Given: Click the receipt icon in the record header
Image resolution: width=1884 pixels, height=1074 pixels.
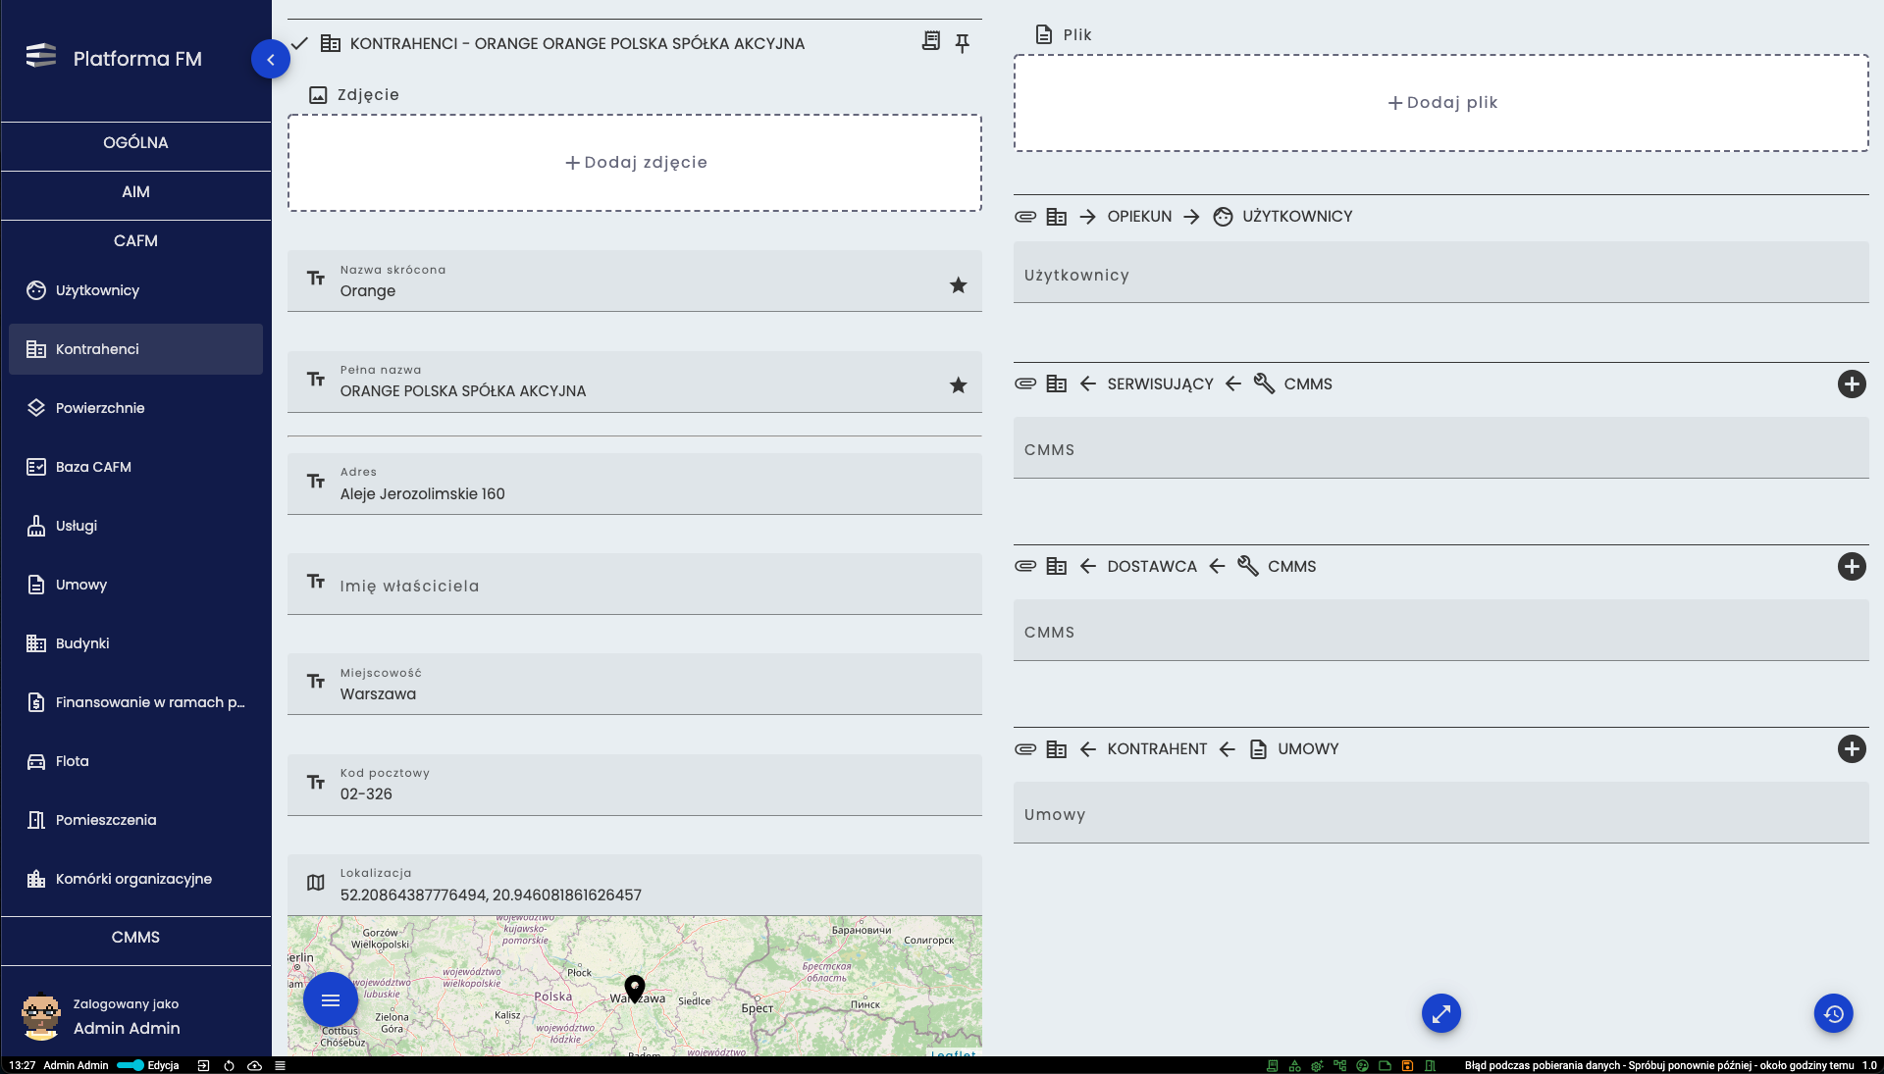Looking at the screenshot, I should [x=931, y=41].
